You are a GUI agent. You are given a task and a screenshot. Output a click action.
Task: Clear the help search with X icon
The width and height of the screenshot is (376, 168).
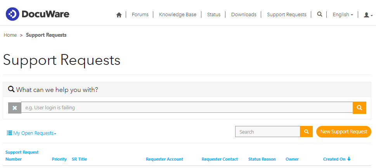[x=15, y=108]
